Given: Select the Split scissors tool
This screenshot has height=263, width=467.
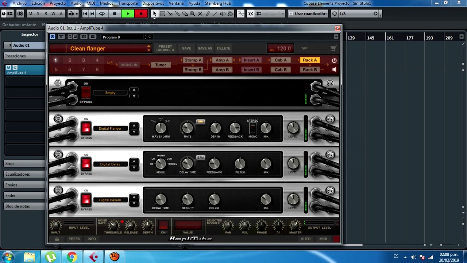Looking at the screenshot, I should coord(170,14).
